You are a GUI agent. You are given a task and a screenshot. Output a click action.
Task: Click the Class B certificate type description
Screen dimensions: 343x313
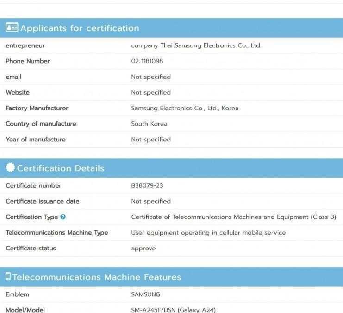pos(233,217)
